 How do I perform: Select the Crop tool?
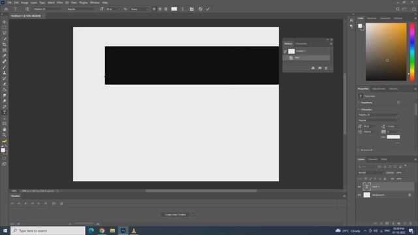click(x=5, y=44)
